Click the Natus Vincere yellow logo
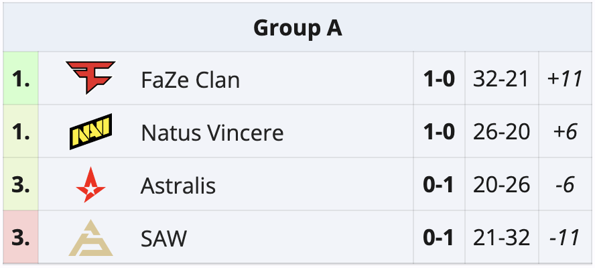595x268 pixels. coord(90,131)
